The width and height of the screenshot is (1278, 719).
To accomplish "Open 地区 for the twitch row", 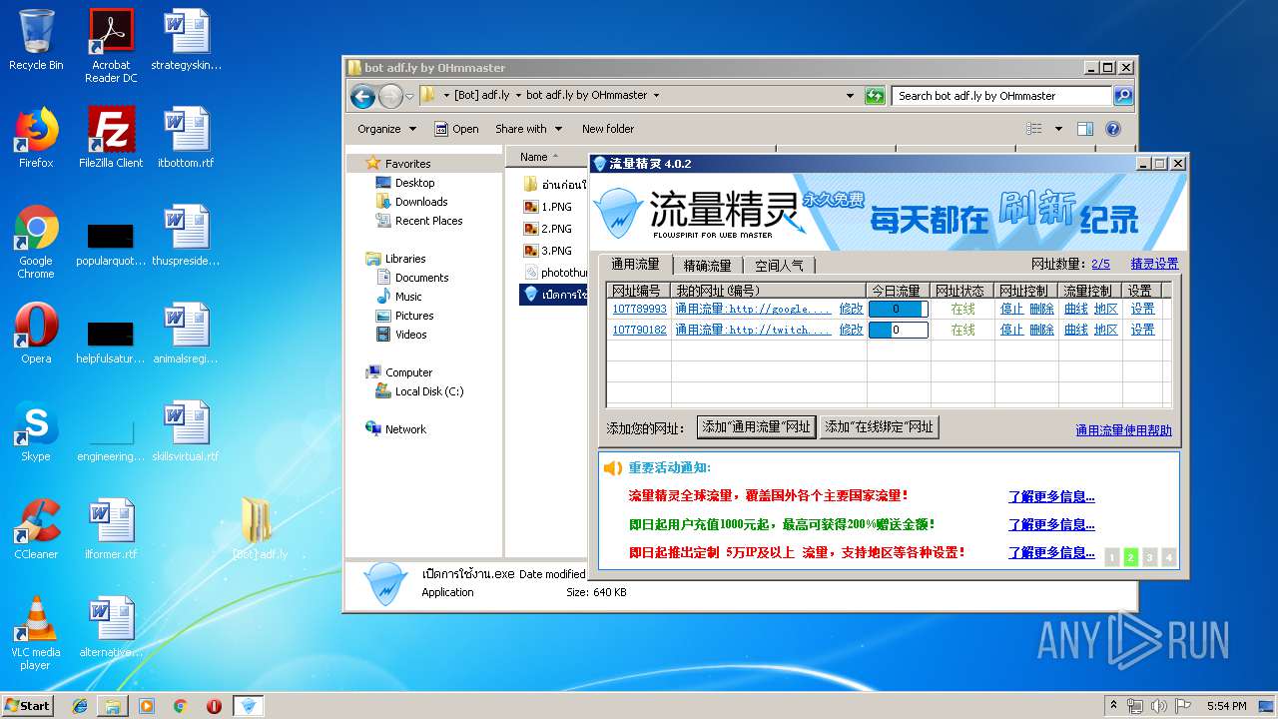I will (x=1105, y=330).
